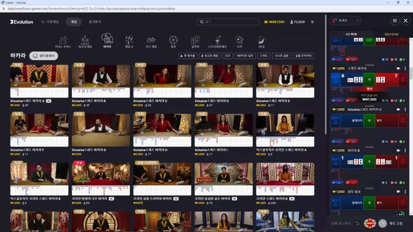Open the microphone streamer category icon
Viewport: 413px width, 232px height.
point(217,41)
